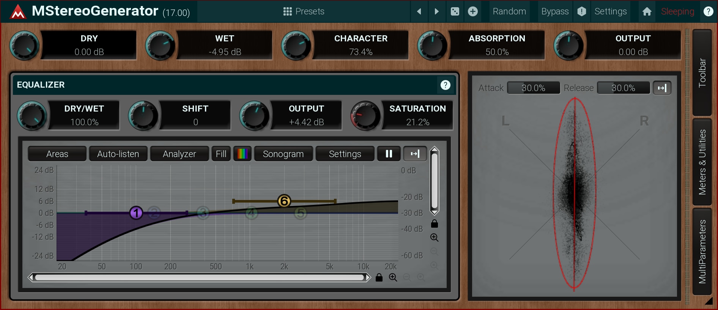Expand the Areas menu
This screenshot has width=718, height=310.
[x=57, y=154]
